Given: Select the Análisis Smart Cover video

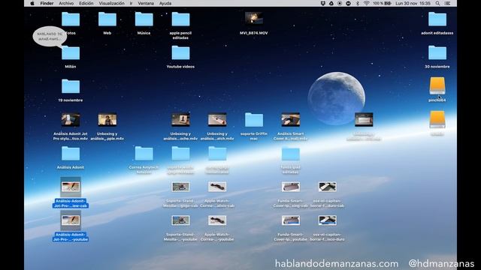Looking at the screenshot, I should pyautogui.click(x=291, y=120).
